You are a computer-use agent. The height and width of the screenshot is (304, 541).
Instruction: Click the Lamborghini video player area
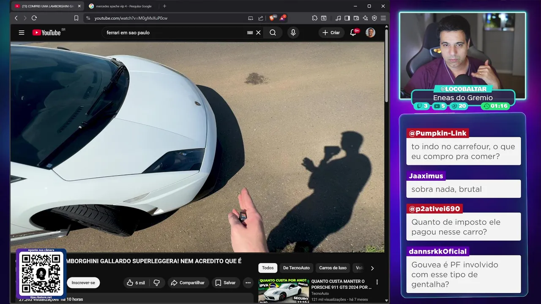point(197,147)
